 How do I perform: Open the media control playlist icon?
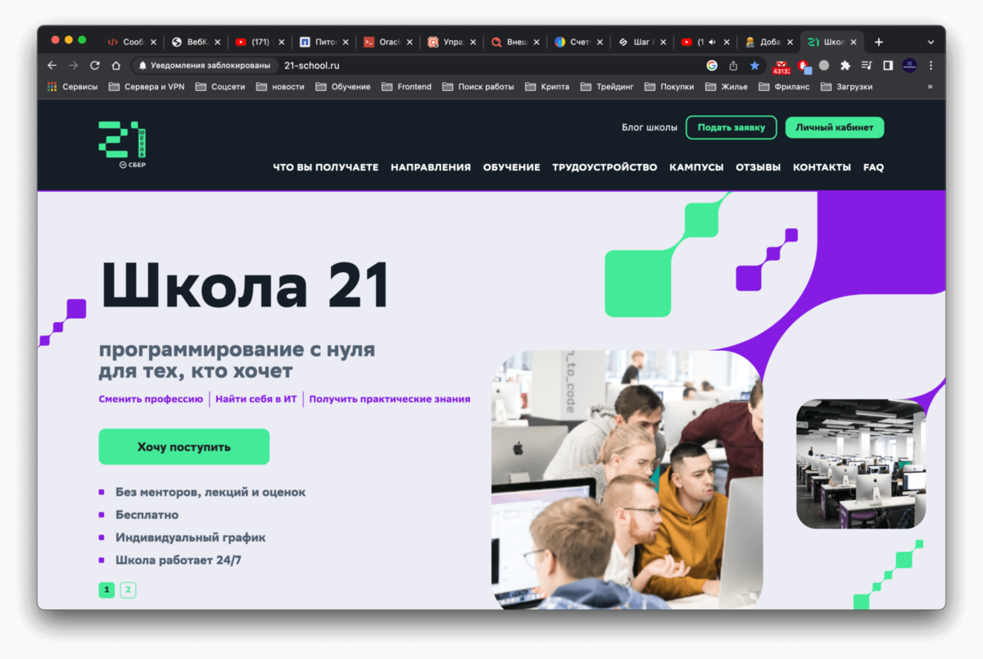[x=867, y=66]
